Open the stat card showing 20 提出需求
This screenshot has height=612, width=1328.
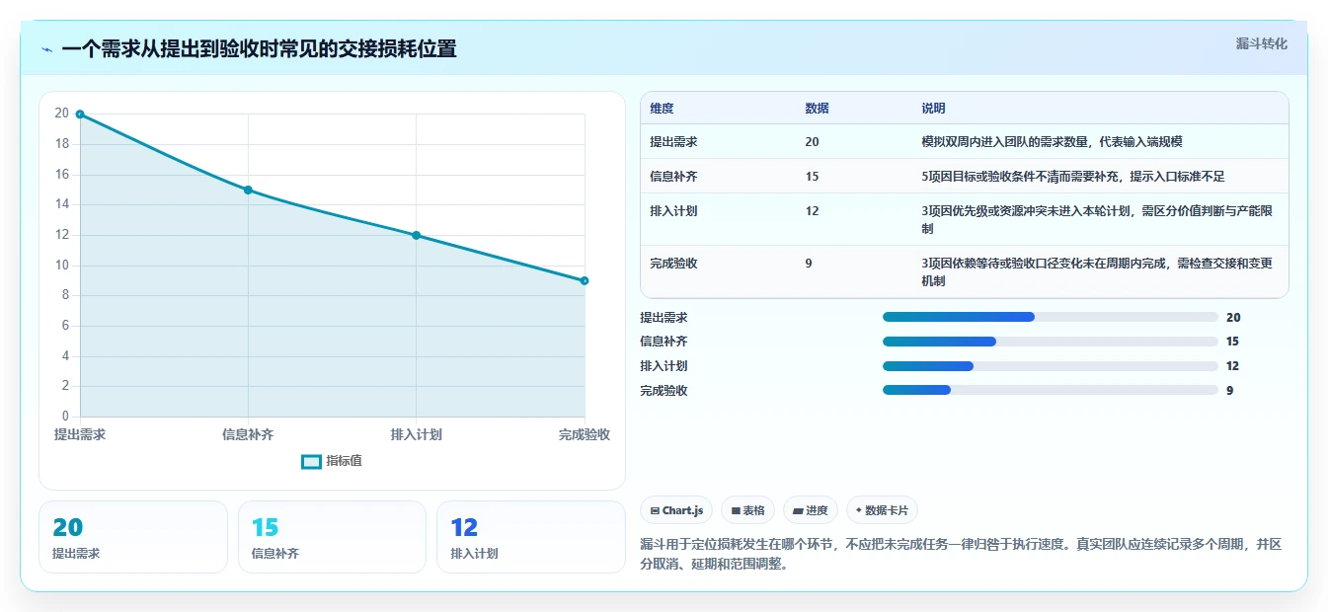[x=133, y=537]
